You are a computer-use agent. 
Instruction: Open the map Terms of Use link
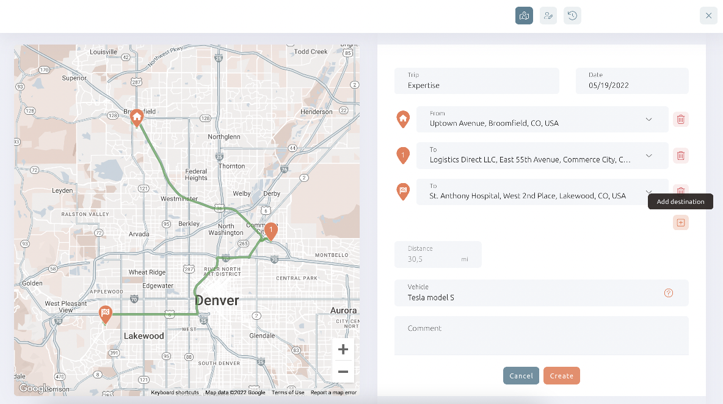(x=288, y=392)
